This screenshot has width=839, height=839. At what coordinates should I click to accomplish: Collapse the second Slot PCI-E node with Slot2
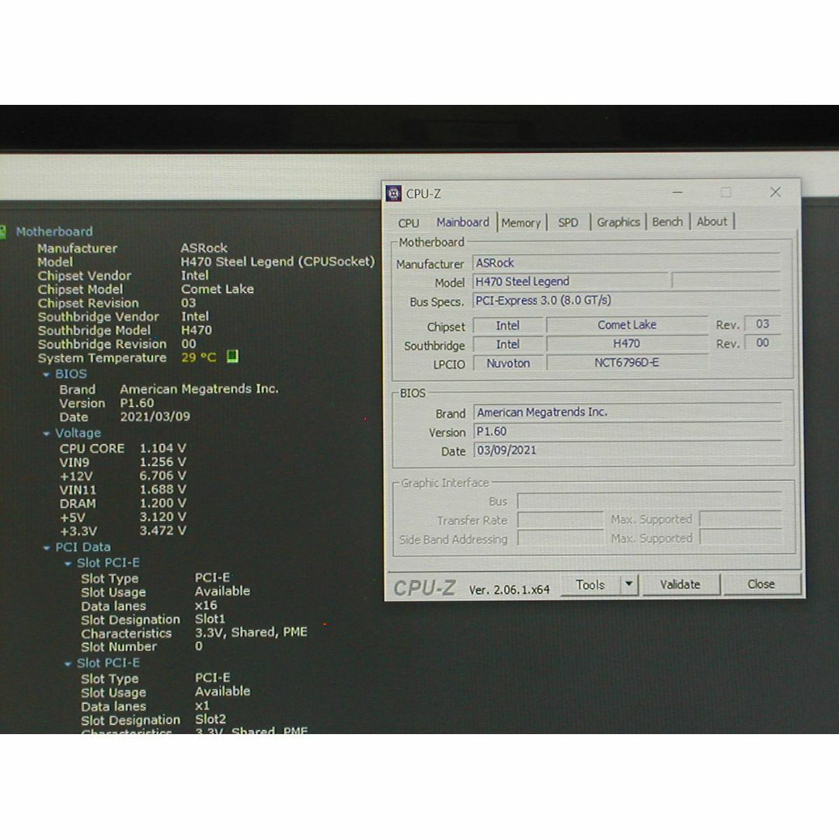coord(68,663)
